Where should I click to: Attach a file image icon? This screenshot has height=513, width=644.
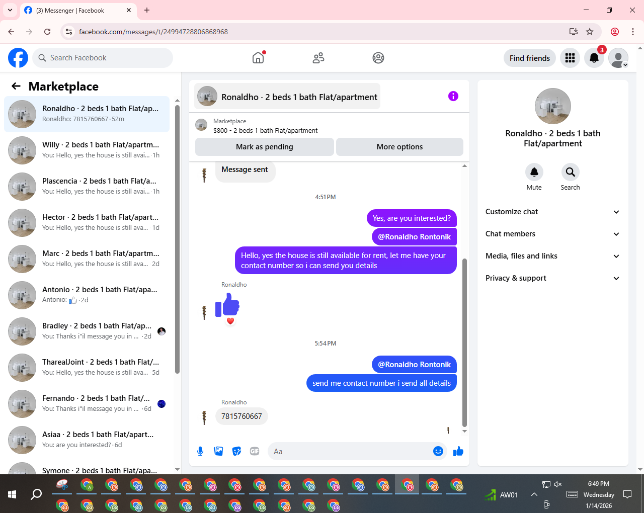218,451
